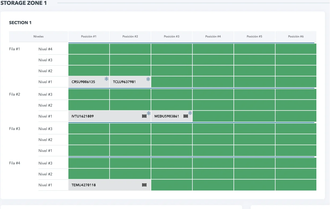Select green slot Fila #4 Nivel #1 Posición #6
The width and height of the screenshot is (330, 209).
[296, 185]
